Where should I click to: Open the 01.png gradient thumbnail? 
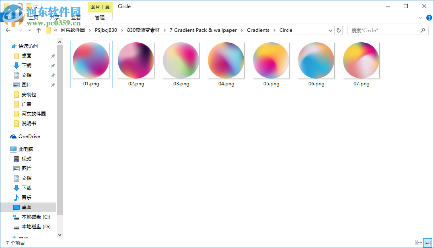pyautogui.click(x=91, y=60)
